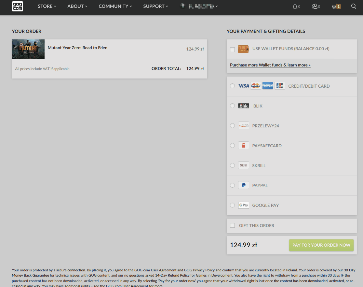Open the notifications bell
The width and height of the screenshot is (363, 287).
(295, 6)
